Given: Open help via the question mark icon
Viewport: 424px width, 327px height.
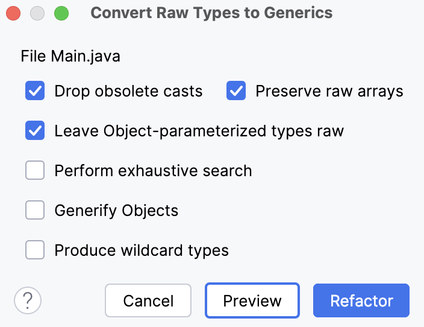Looking at the screenshot, I should pyautogui.click(x=28, y=300).
